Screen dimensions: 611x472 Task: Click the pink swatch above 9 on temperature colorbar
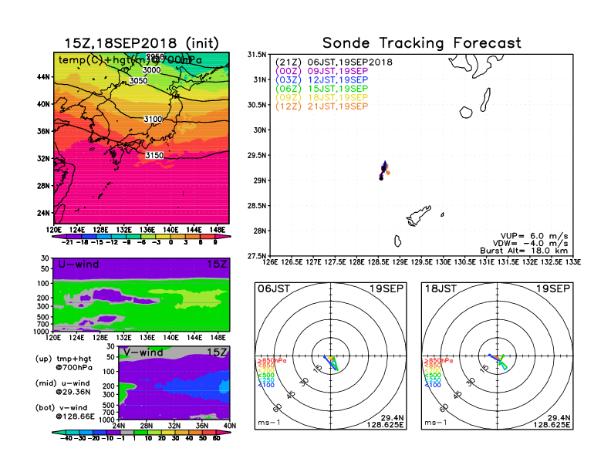click(223, 237)
